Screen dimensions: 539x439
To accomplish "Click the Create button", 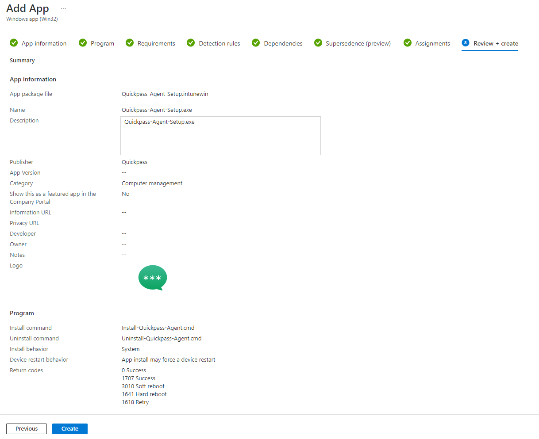I will point(70,429).
